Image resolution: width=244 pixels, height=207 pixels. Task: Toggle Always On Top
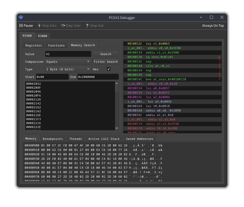pos(213,26)
